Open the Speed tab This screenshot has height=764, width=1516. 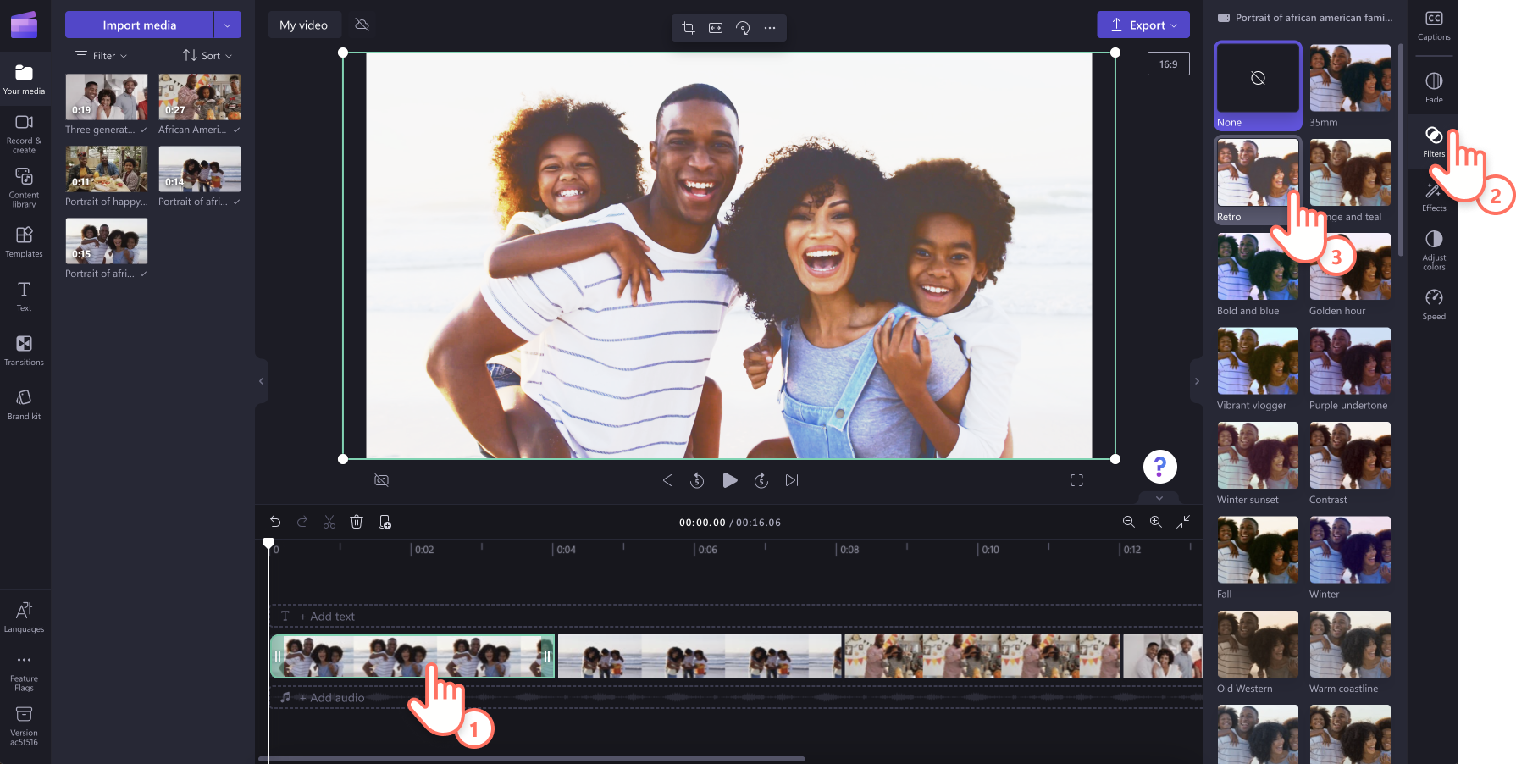(1434, 305)
